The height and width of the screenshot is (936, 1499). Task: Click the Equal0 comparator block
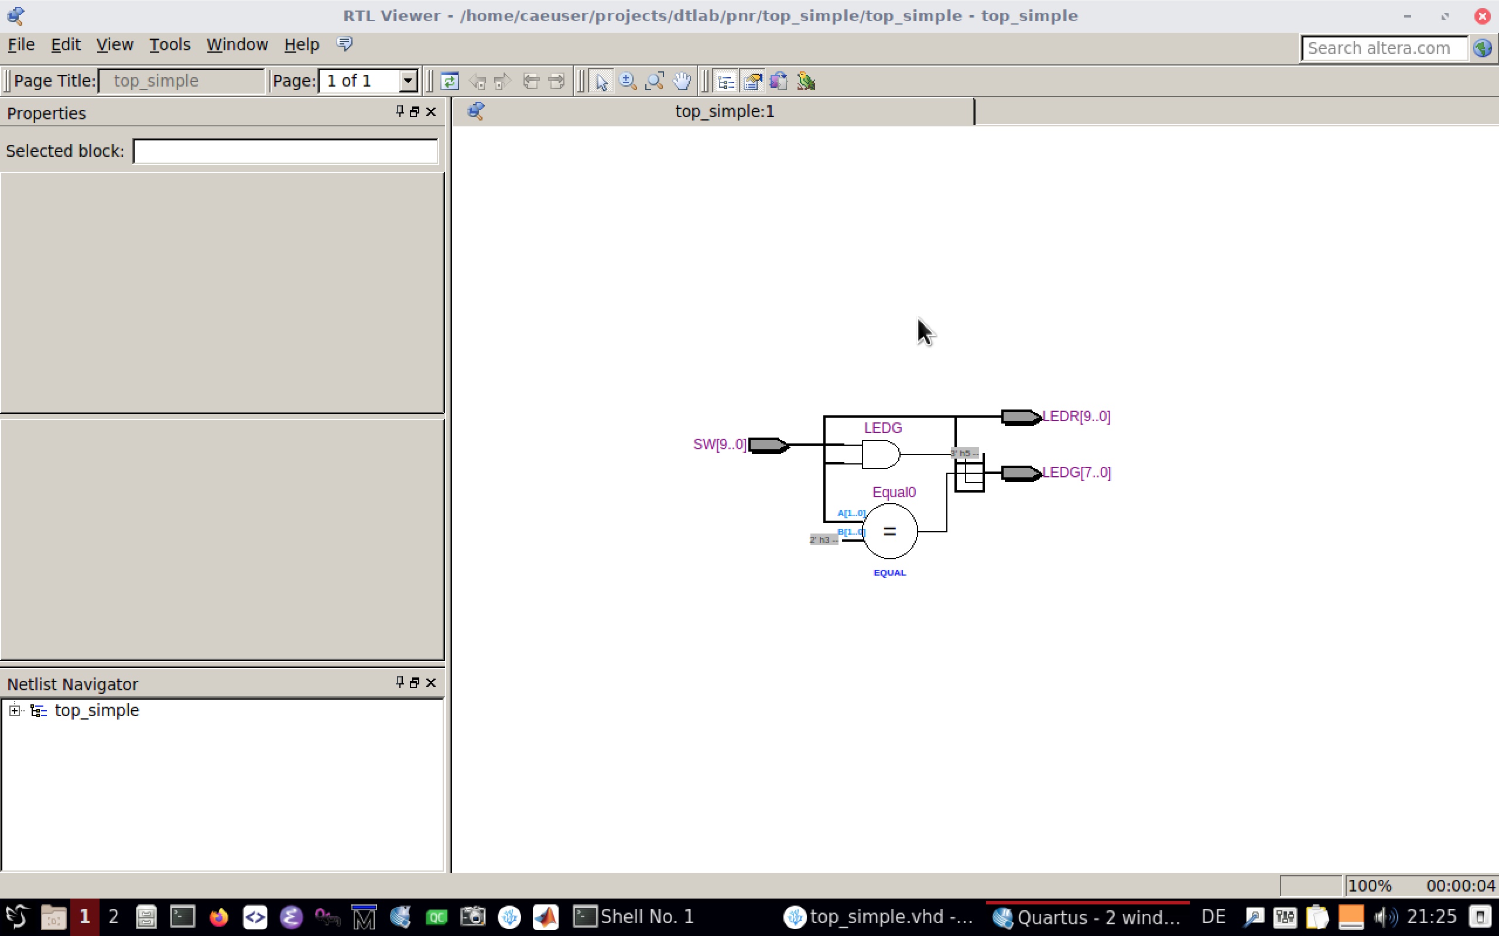889,531
